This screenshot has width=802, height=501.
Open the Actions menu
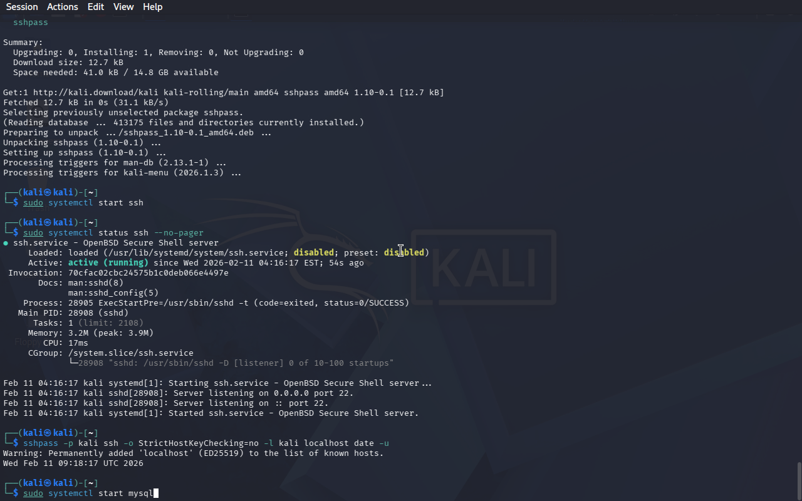click(63, 7)
